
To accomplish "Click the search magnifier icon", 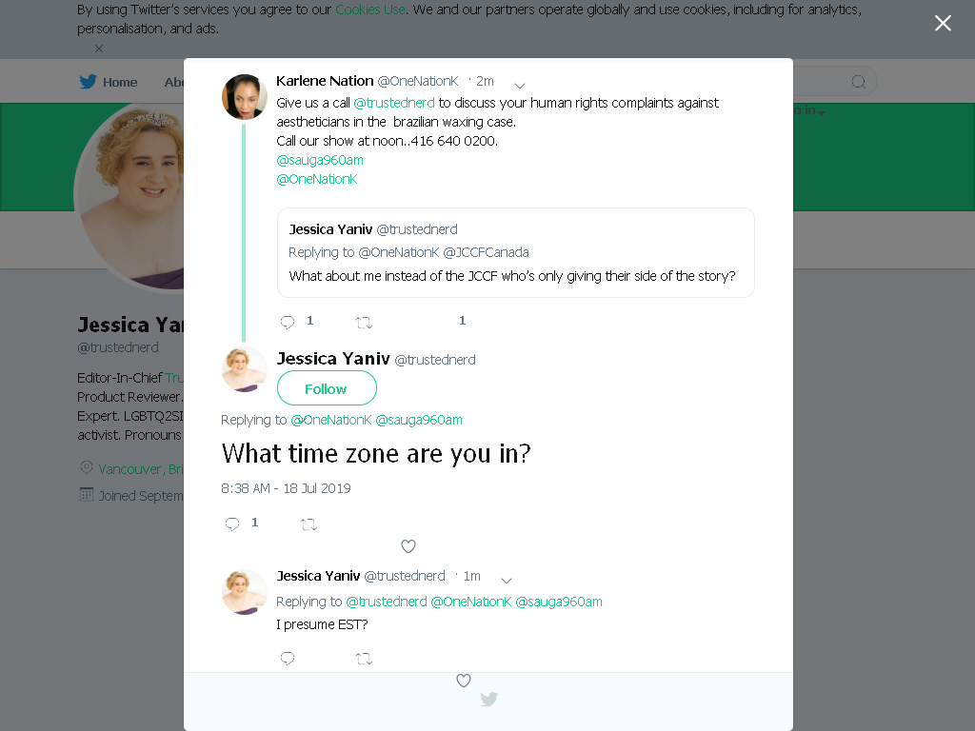I will pyautogui.click(x=858, y=82).
